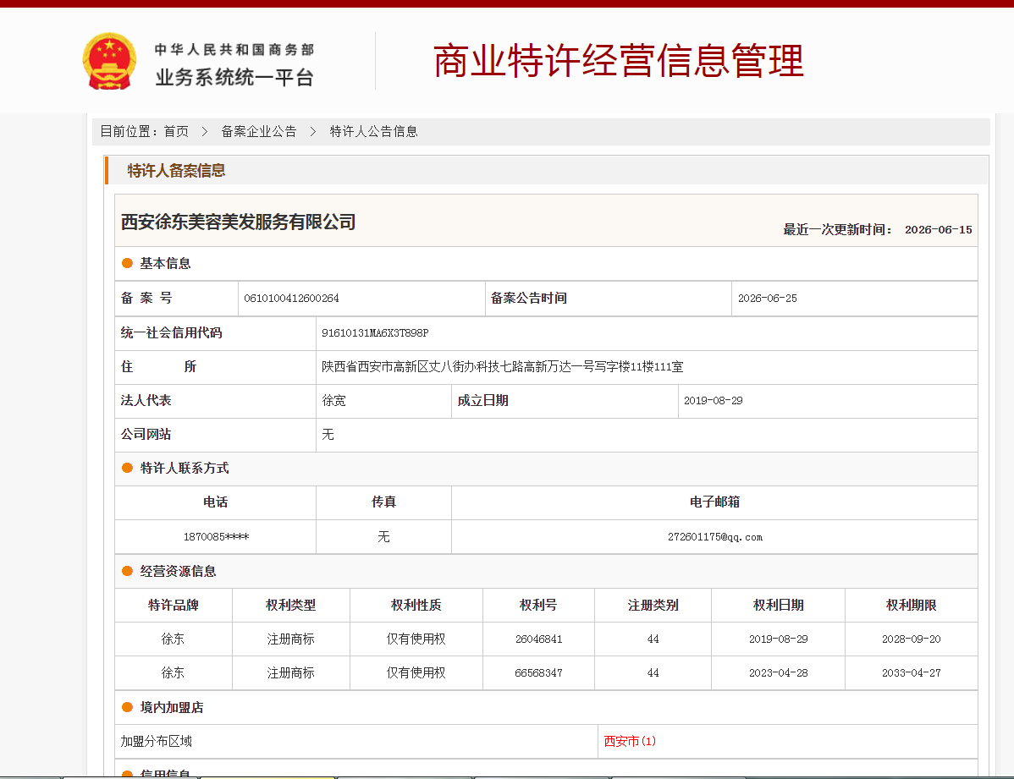The height and width of the screenshot is (779, 1014).
Task: Click the 电话 column header
Action: click(215, 502)
